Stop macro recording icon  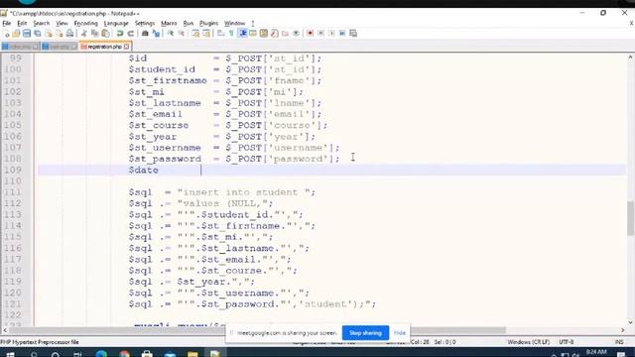[320, 33]
